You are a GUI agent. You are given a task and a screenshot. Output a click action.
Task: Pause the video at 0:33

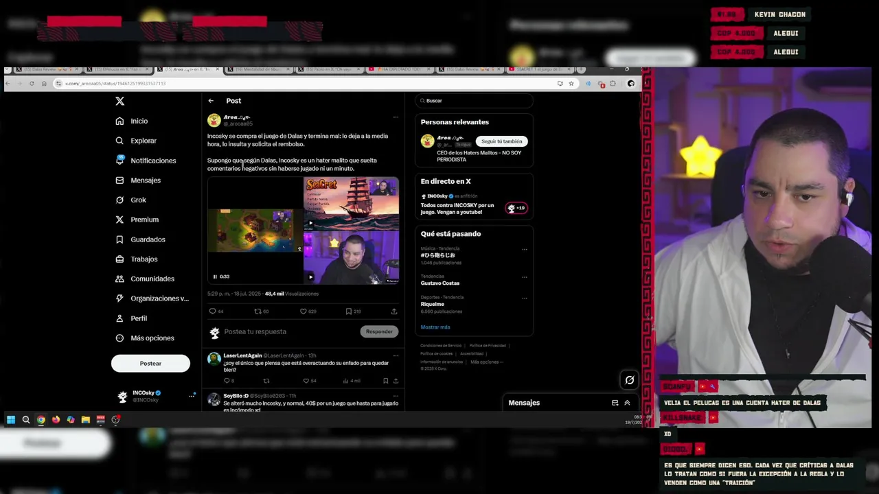215,277
